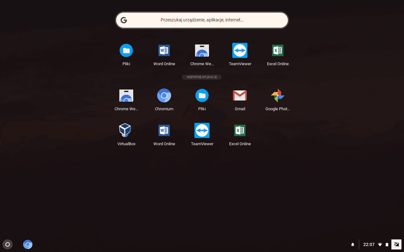Launch the Chromium app icon in the grid

pyautogui.click(x=164, y=95)
